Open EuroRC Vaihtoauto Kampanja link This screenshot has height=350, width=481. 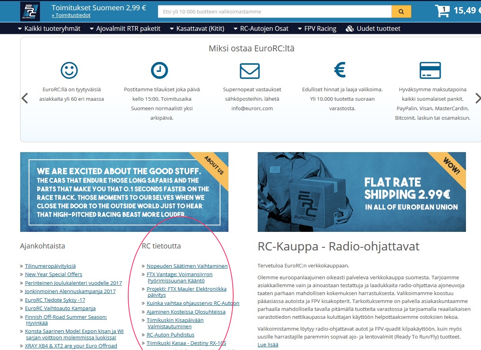click(60, 309)
